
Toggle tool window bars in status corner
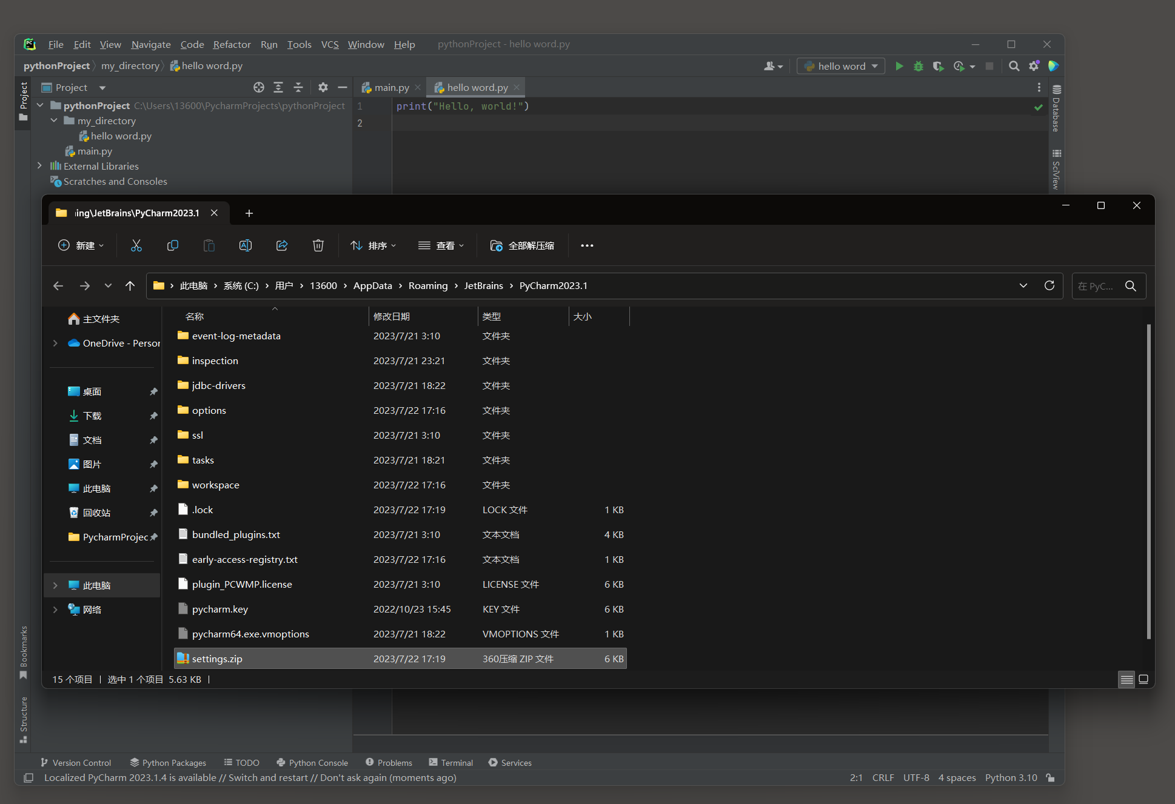[x=28, y=778]
